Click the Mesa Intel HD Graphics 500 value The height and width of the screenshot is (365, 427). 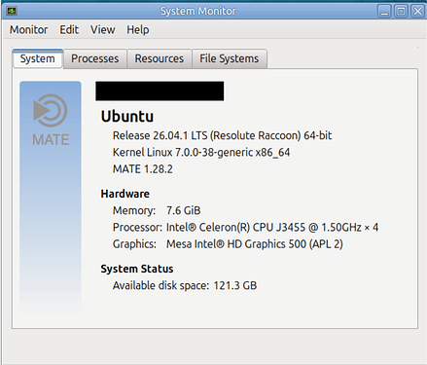point(255,244)
